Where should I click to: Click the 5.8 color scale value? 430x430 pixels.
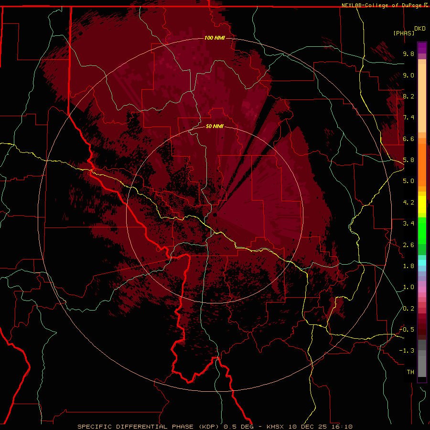coord(408,160)
